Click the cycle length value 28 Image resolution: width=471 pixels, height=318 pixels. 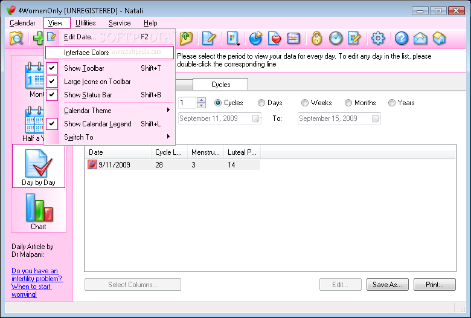(159, 165)
